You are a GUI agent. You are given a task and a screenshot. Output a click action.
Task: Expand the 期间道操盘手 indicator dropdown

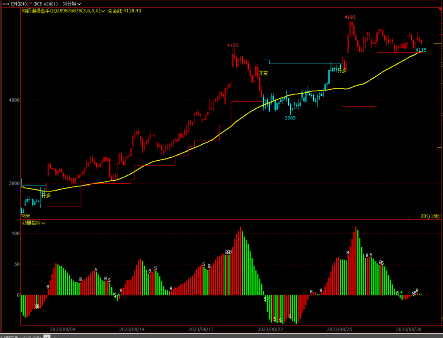103,11
